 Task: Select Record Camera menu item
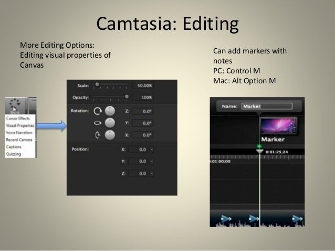pos(19,140)
